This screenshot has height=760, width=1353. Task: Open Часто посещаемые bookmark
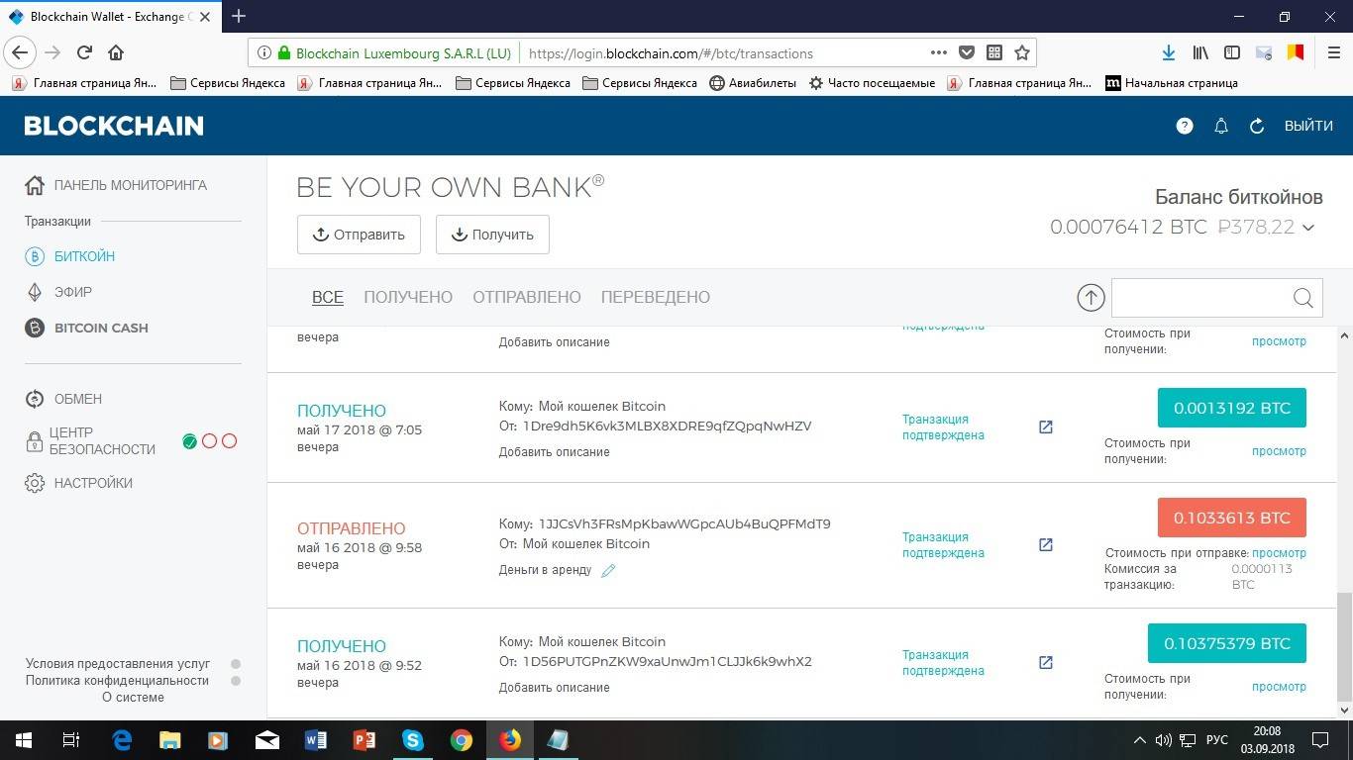872,83
